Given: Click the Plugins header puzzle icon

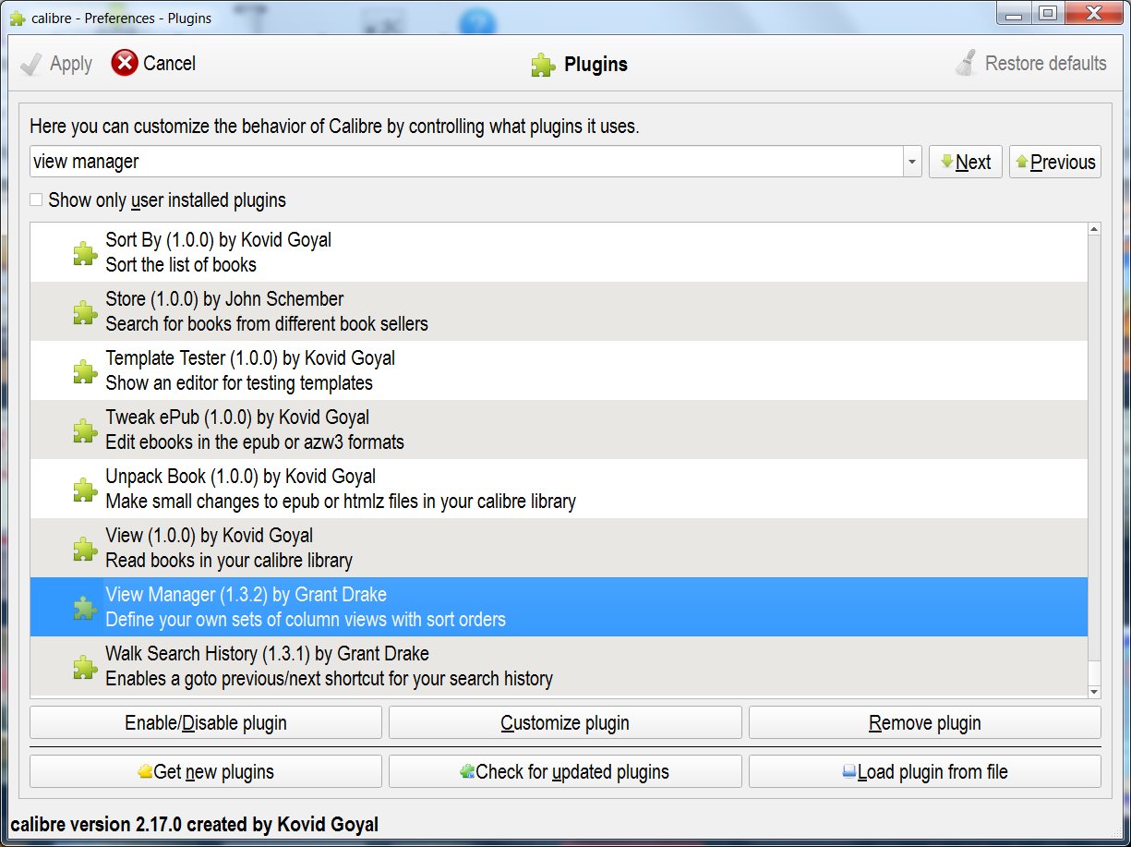Looking at the screenshot, I should coord(543,65).
